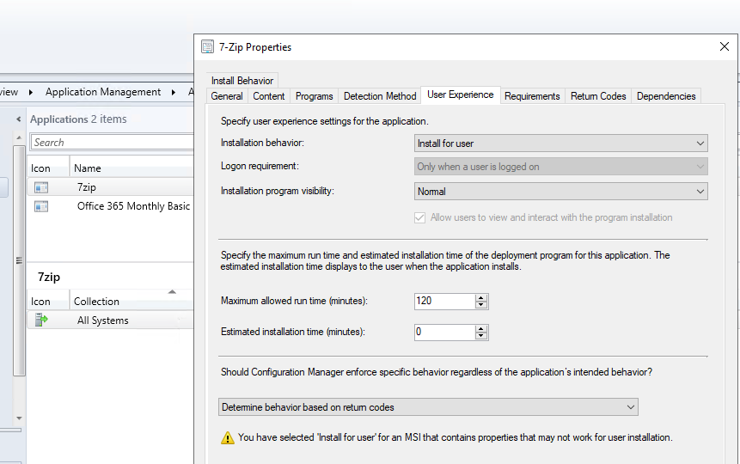Click the Applications 2 items heading

[x=78, y=119]
